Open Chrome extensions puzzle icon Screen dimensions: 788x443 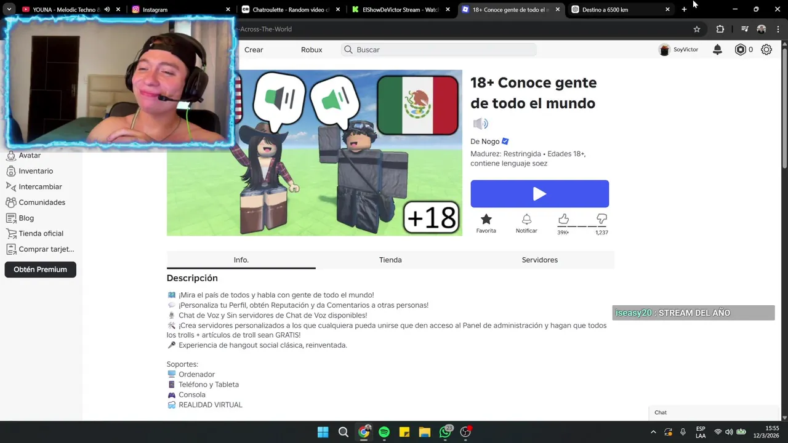coord(720,29)
